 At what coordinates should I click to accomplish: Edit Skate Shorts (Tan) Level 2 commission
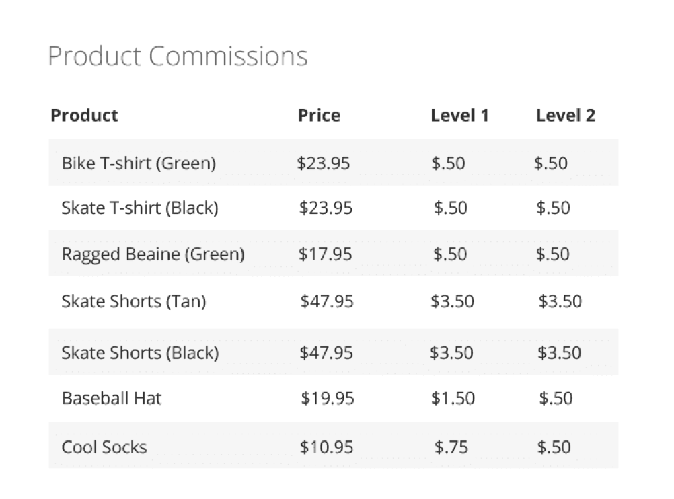coord(560,301)
